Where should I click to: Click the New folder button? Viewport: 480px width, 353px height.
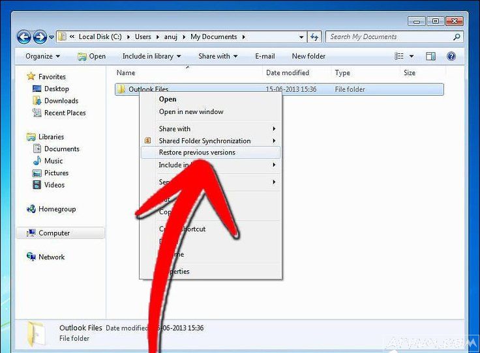pos(308,56)
